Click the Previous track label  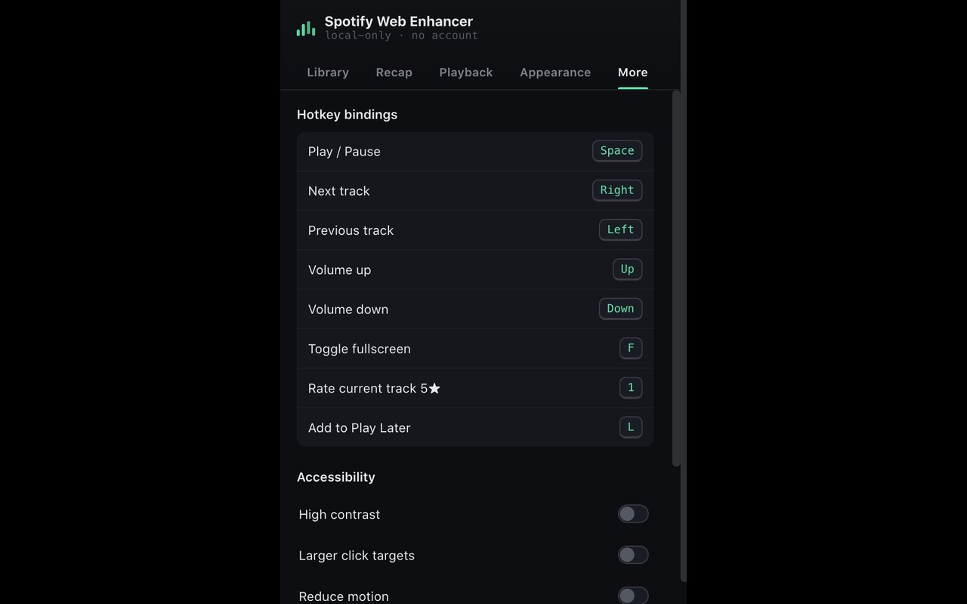(x=351, y=230)
